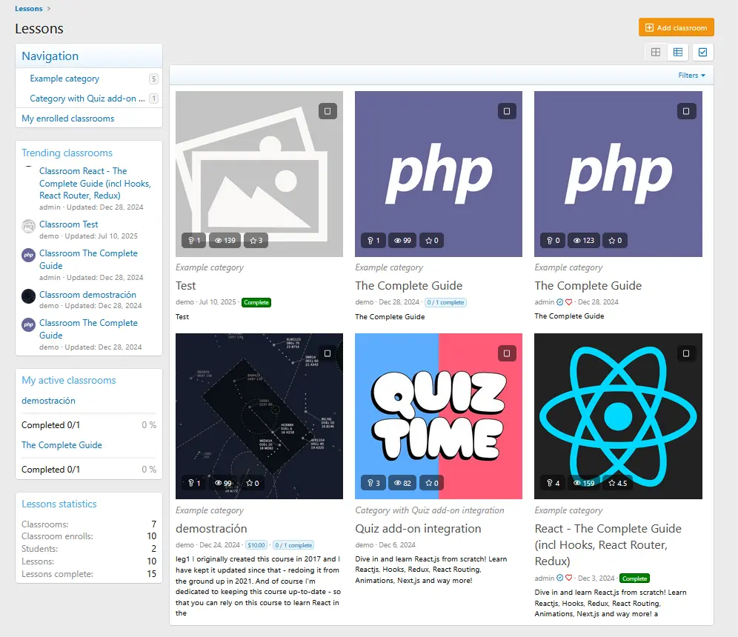Tick the selection checkbox on the Test thumbnail
This screenshot has width=738, height=637.
pos(328,111)
